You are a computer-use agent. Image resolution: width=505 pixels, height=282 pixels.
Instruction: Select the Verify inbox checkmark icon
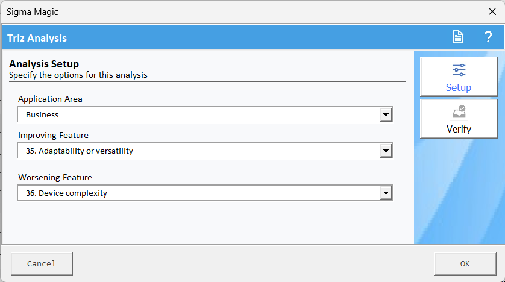tap(459, 111)
